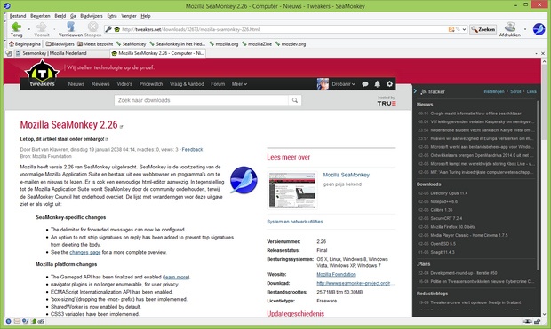Expand the Meer menu on Tweakers
The height and width of the screenshot is (329, 551).
[x=239, y=84]
